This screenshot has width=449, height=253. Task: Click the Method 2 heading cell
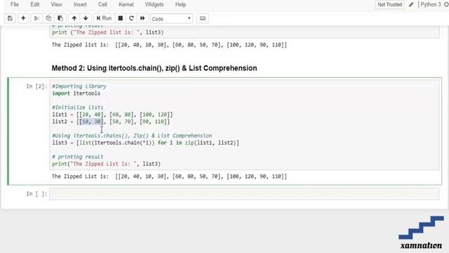point(154,68)
